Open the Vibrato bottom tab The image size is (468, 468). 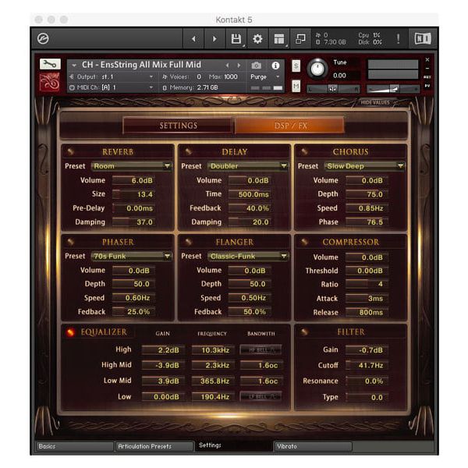click(x=313, y=446)
